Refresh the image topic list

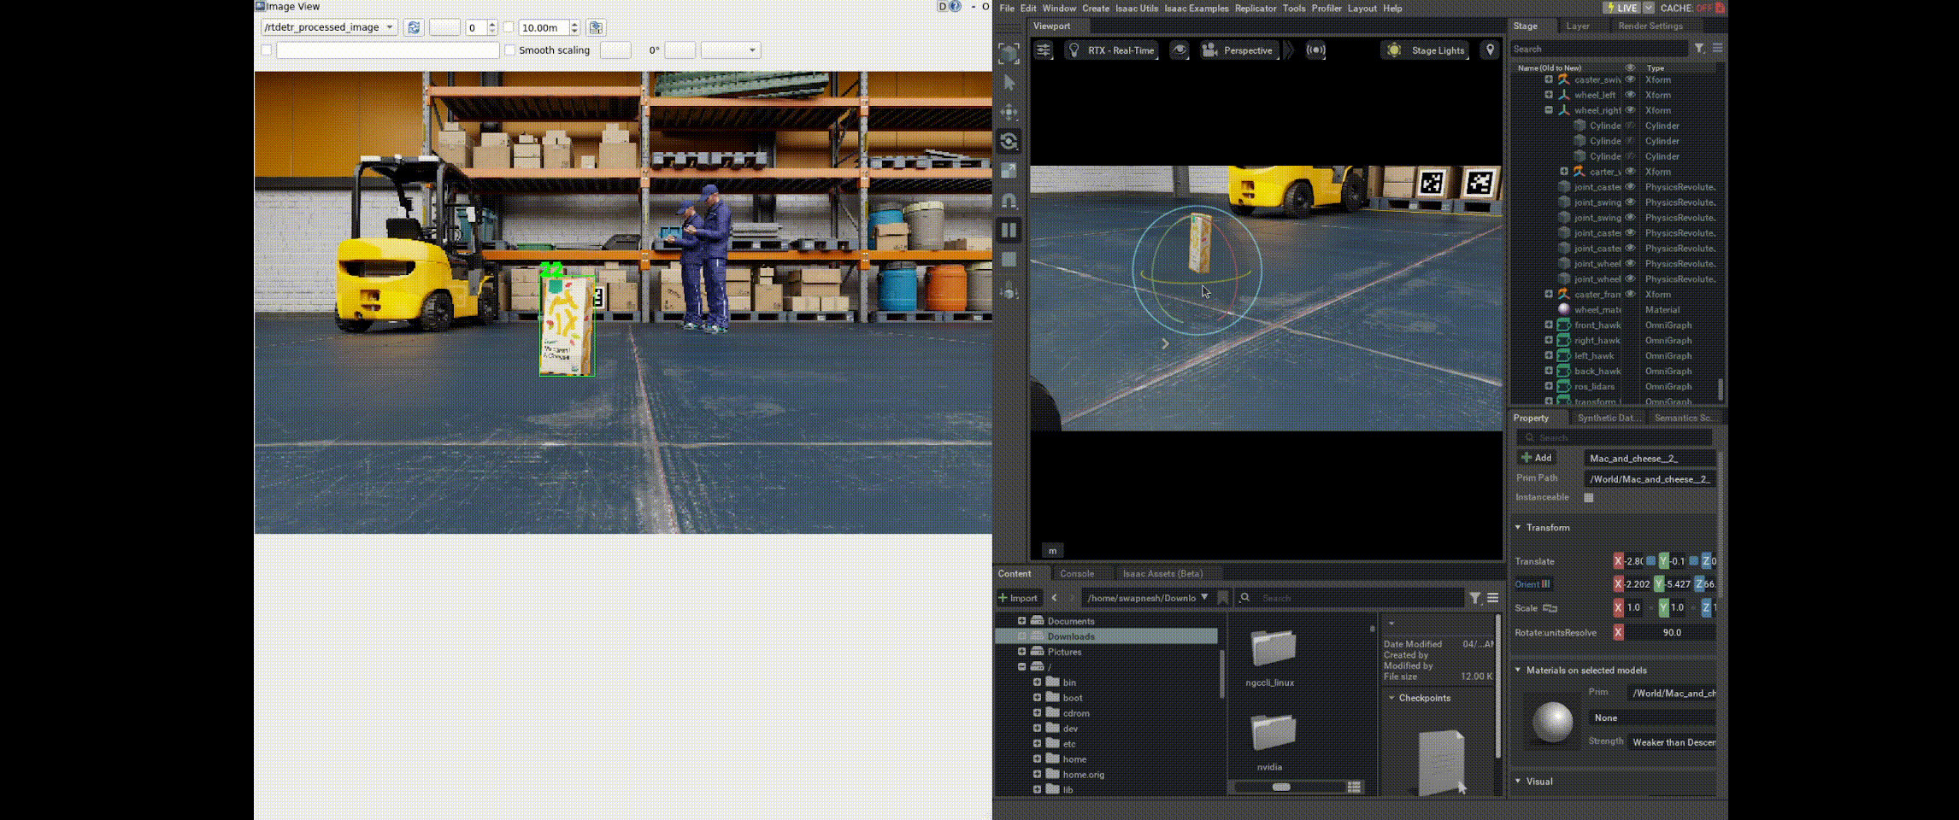[414, 27]
